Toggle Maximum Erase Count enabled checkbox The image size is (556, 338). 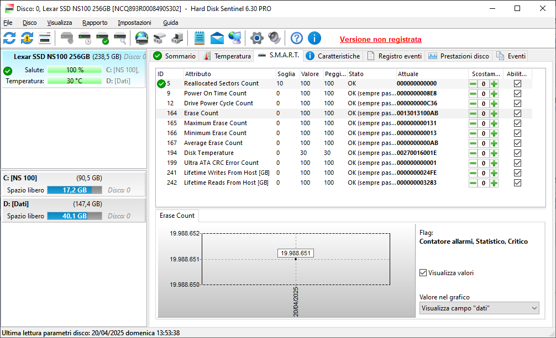(x=518, y=124)
